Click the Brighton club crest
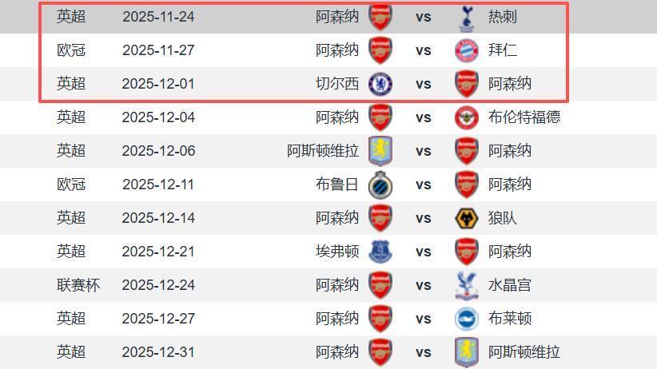This screenshot has height=369, width=657. coord(466,319)
